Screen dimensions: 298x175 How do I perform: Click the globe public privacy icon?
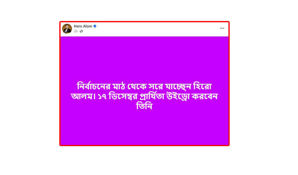[81, 31]
